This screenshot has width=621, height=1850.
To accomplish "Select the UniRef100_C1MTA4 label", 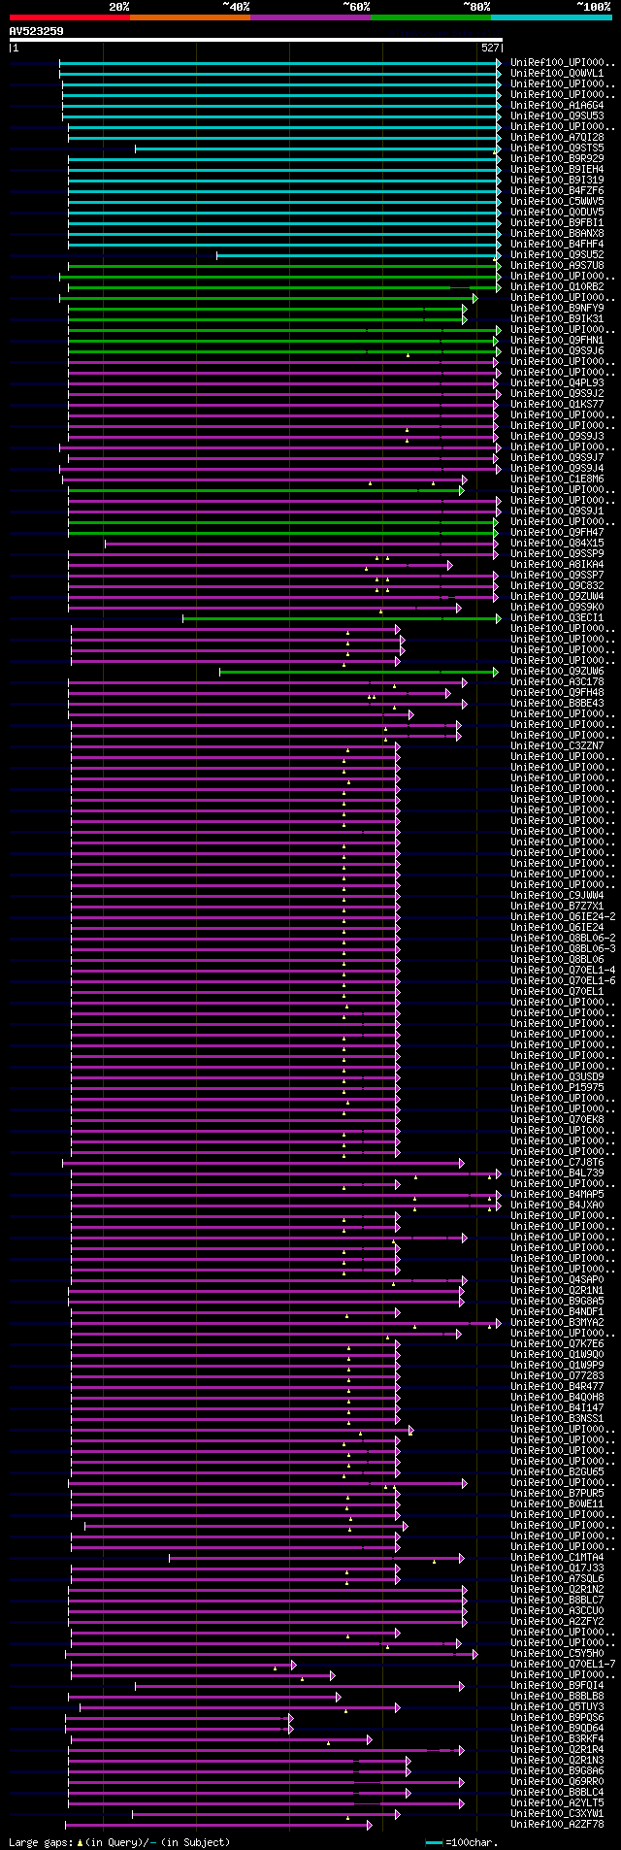I will [557, 1557].
